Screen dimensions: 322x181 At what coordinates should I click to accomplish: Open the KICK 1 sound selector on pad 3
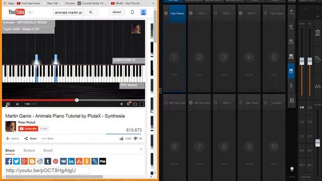pyautogui.click(x=227, y=14)
